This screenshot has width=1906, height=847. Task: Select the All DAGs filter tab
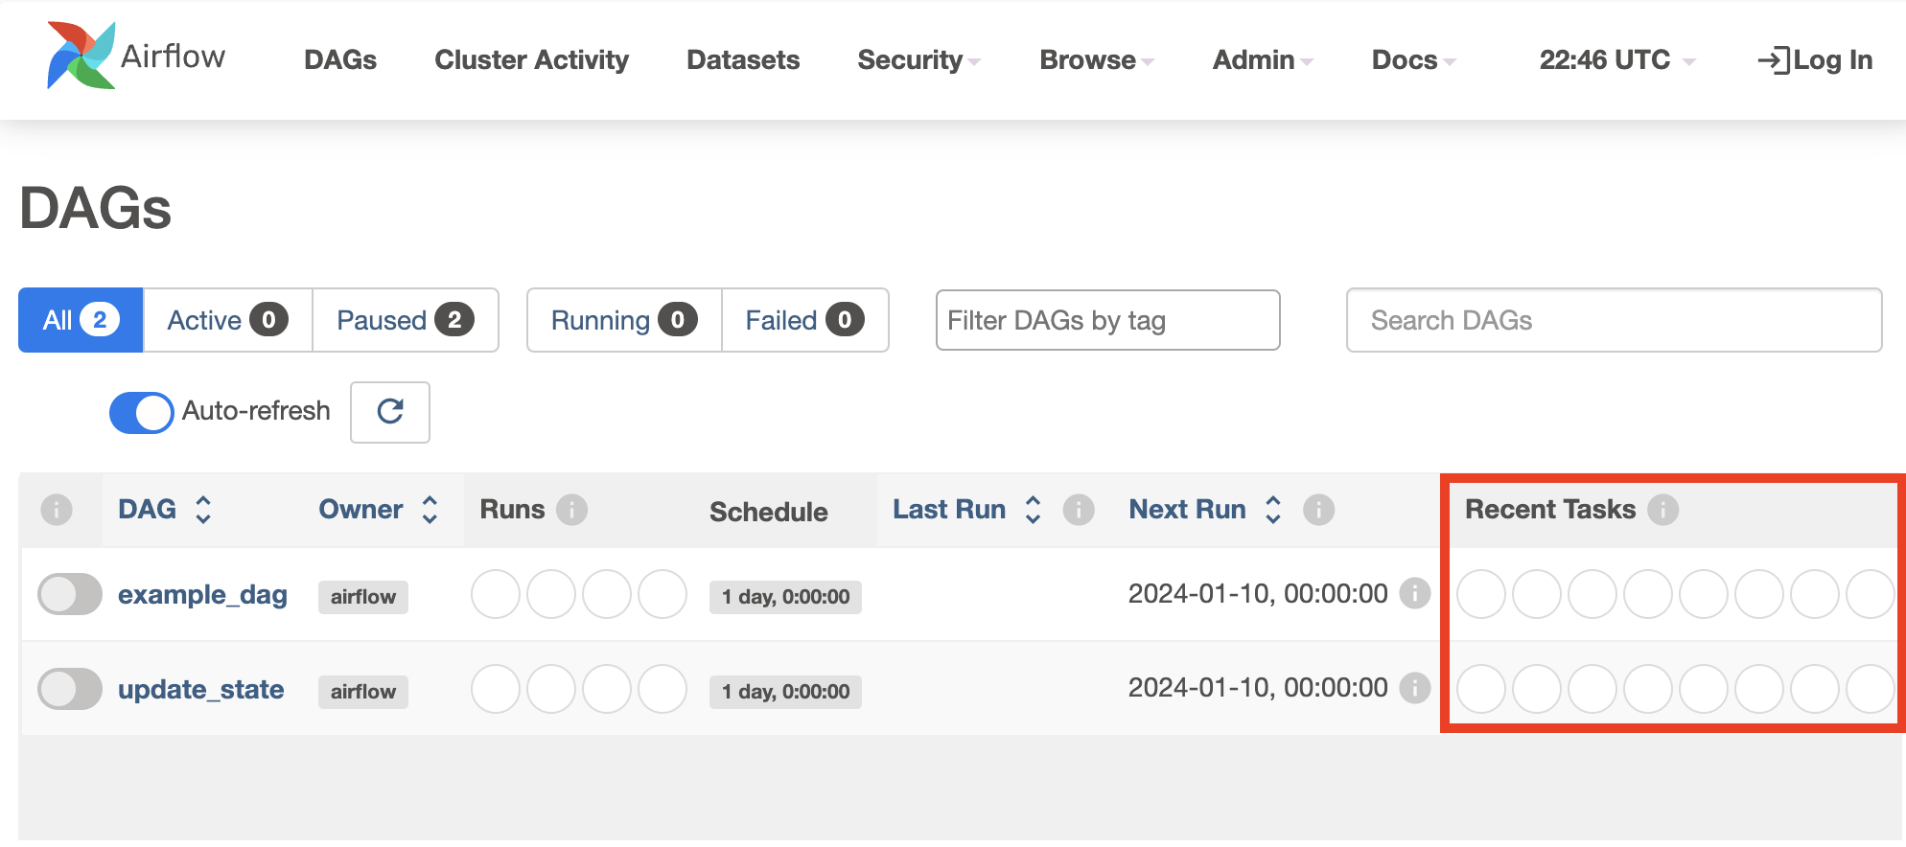click(81, 320)
